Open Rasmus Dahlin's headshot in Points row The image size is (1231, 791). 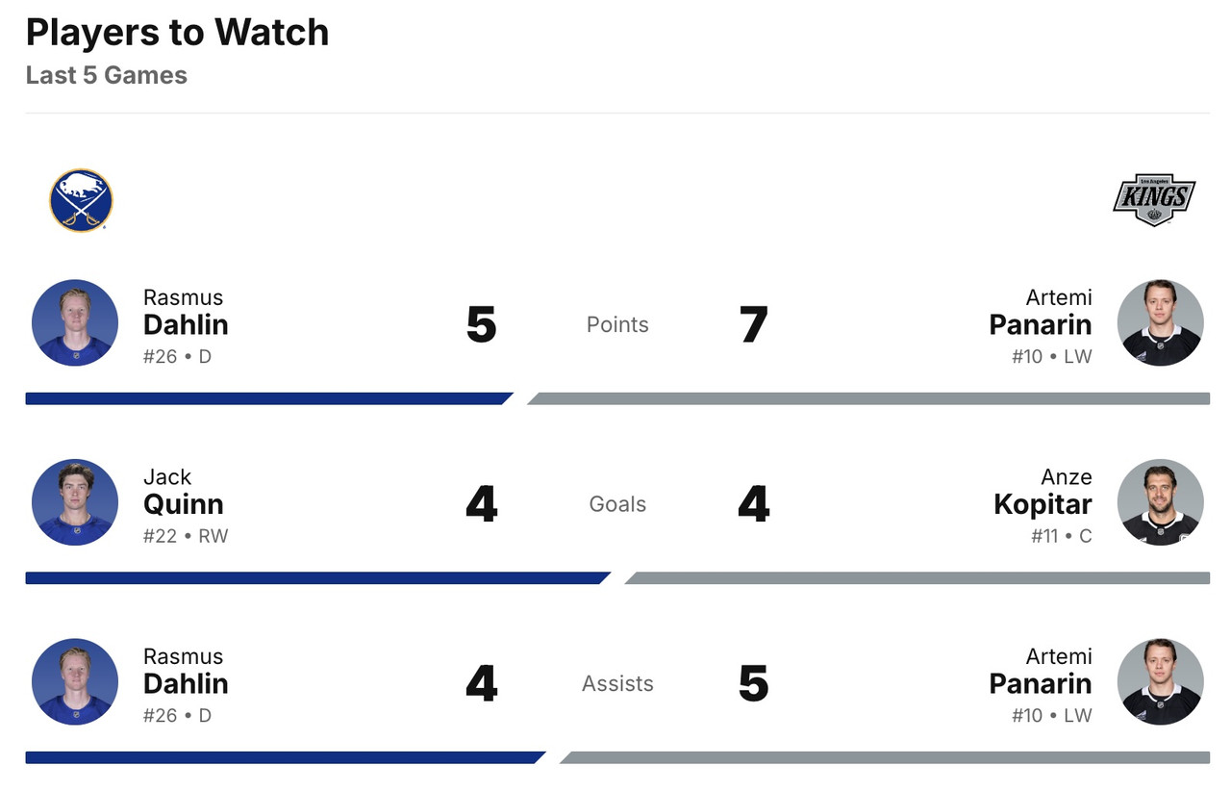pyautogui.click(x=75, y=323)
